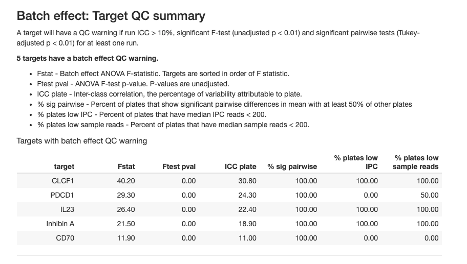The height and width of the screenshot is (264, 467).
Task: Click the bold "5 targets have a batch effect" line
Action: pyautogui.click(x=88, y=59)
